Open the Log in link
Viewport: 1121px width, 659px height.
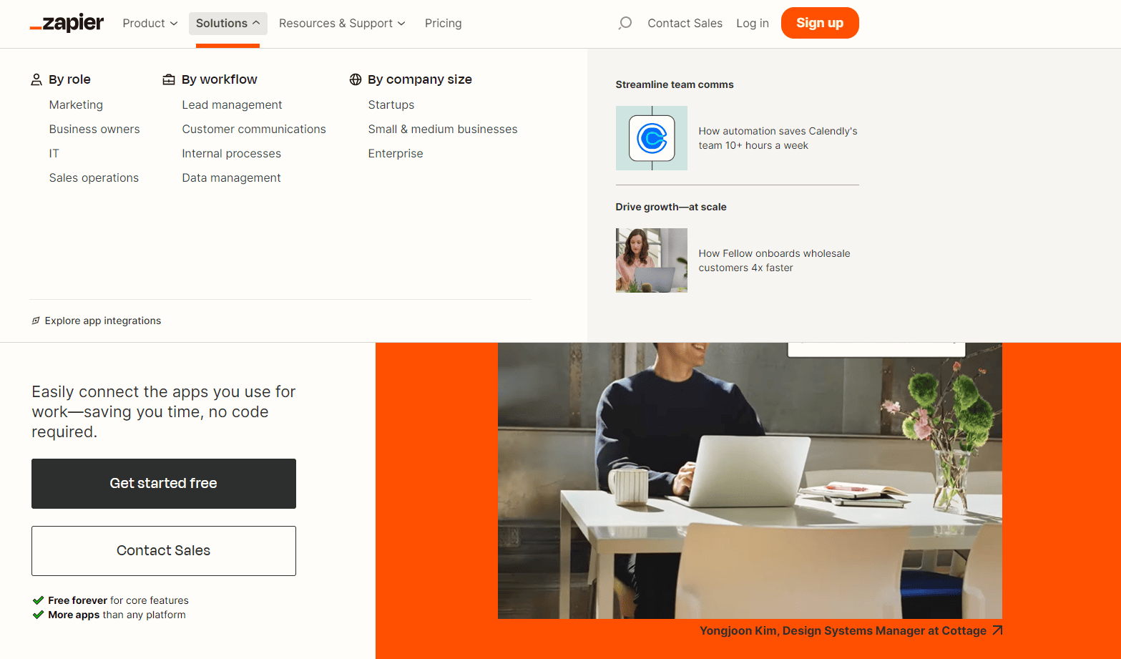tap(753, 24)
